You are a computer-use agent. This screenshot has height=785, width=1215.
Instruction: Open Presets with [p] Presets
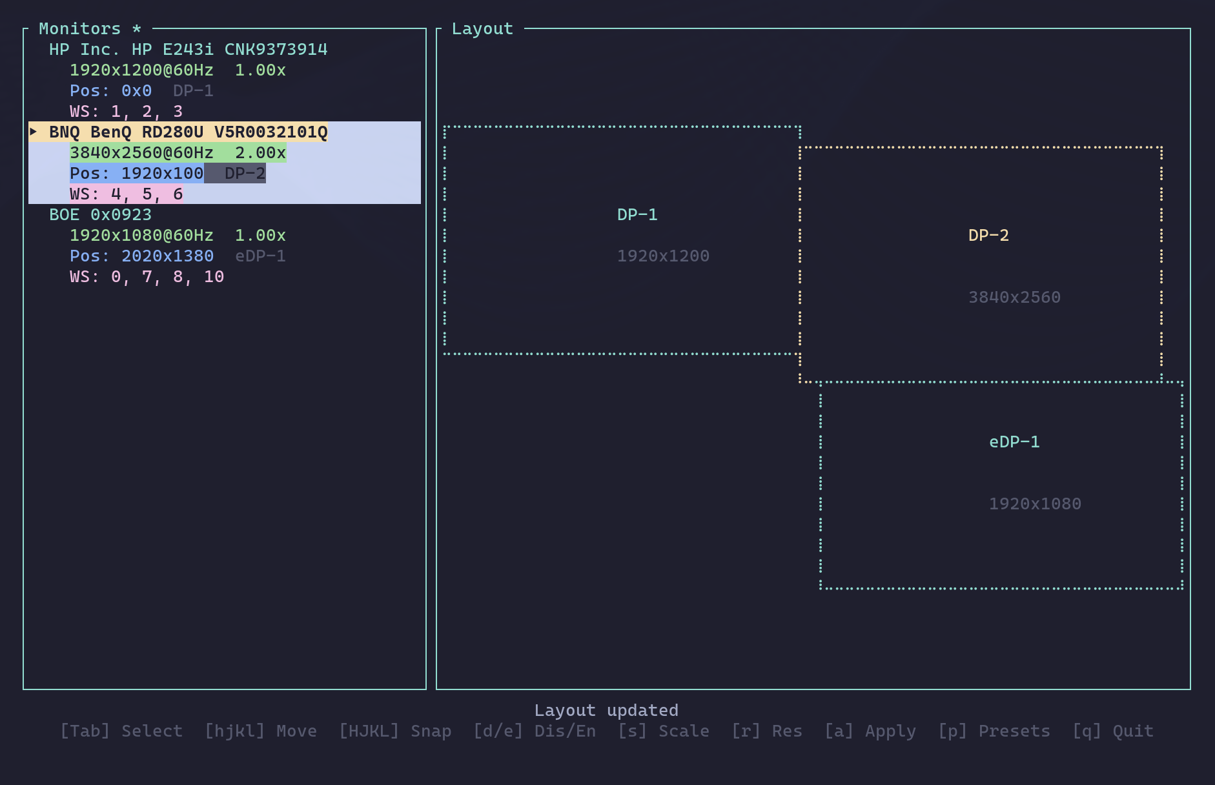994,731
